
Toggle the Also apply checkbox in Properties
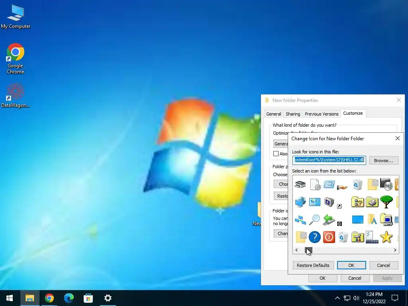[x=276, y=154]
